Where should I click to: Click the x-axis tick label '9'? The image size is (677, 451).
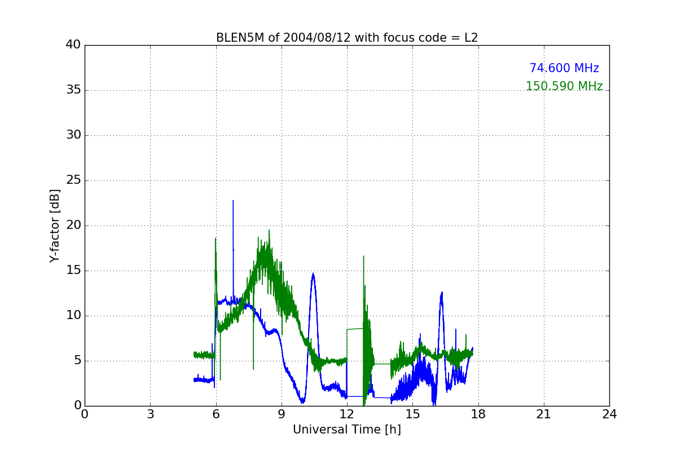[x=282, y=414]
